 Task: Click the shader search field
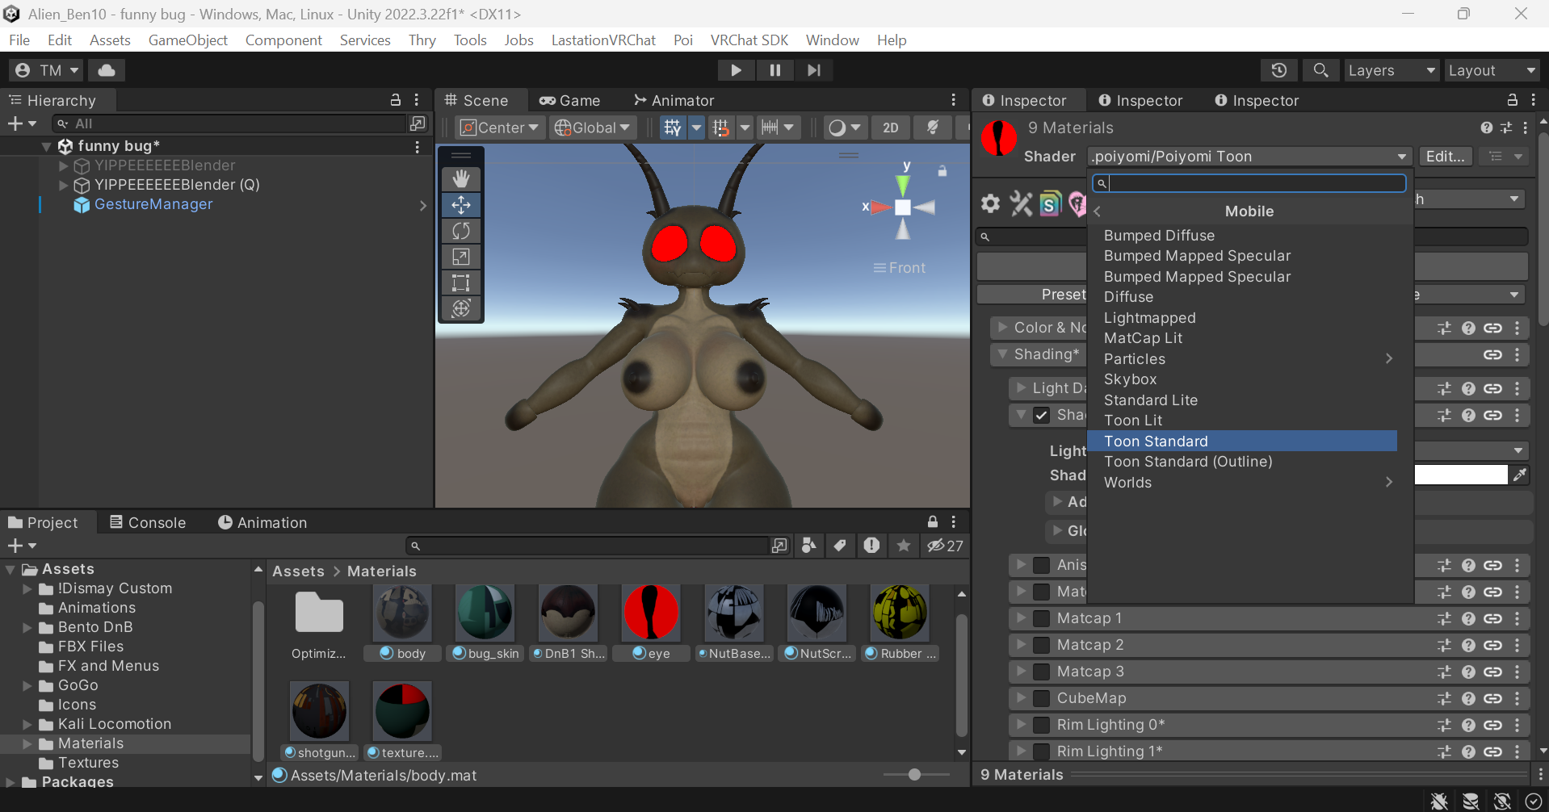(1249, 183)
